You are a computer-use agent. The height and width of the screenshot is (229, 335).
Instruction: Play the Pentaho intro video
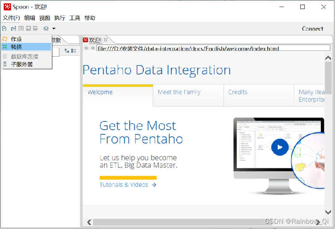click(x=280, y=147)
